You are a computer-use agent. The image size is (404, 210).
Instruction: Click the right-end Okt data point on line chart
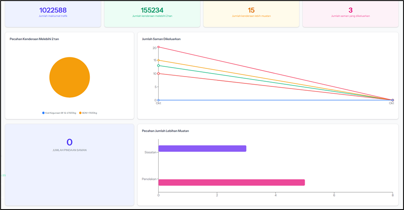tap(392, 100)
